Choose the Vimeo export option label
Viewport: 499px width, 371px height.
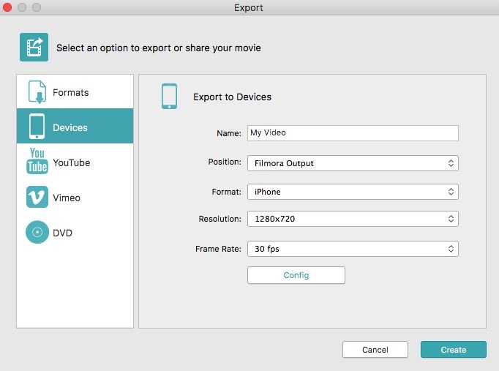point(66,198)
